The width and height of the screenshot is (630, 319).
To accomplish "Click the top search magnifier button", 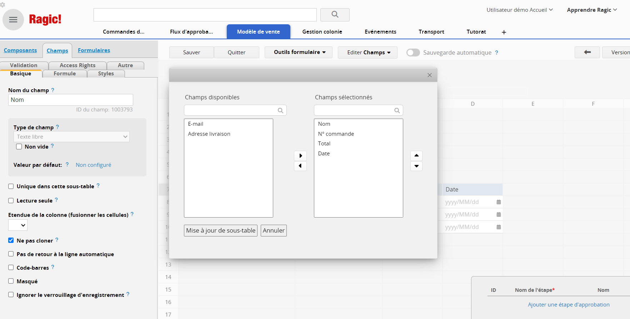I will coord(335,15).
